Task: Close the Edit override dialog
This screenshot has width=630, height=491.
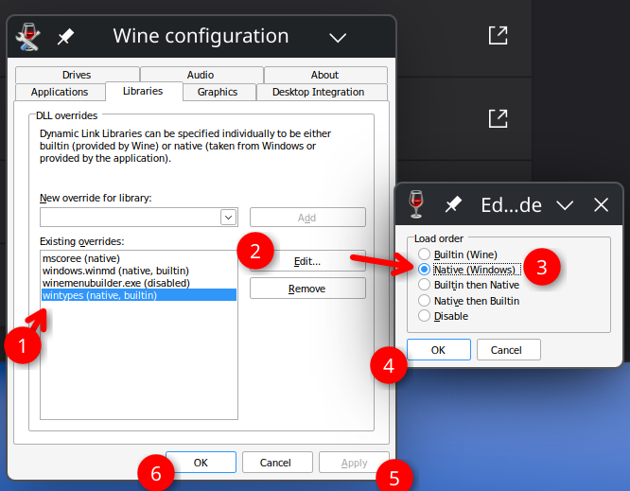Action: coord(601,205)
